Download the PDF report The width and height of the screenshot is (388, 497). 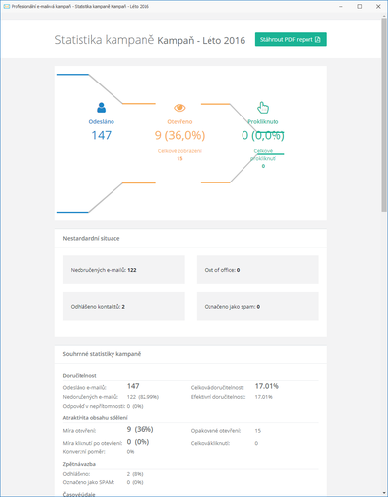point(291,39)
